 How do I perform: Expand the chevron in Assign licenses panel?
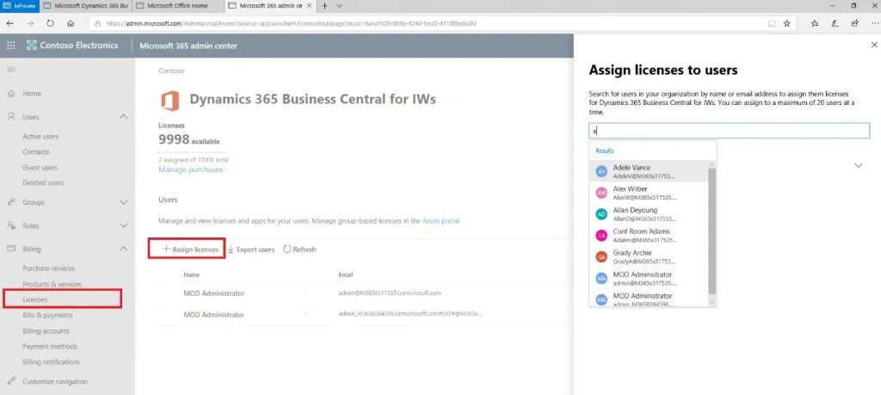click(859, 166)
